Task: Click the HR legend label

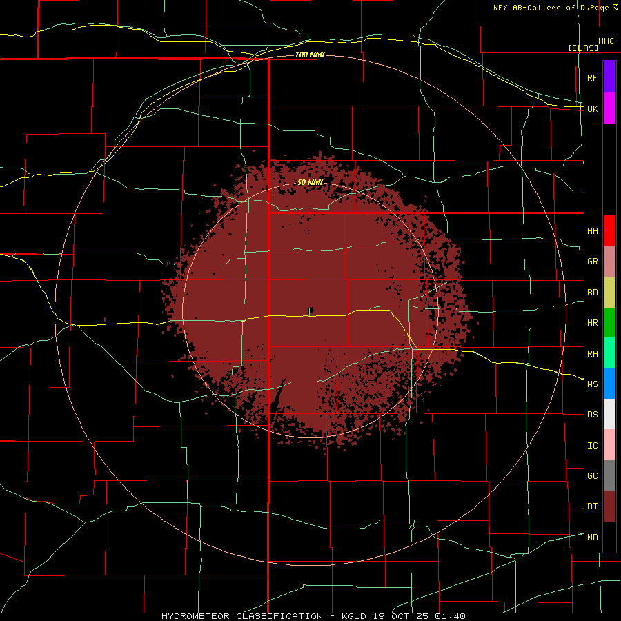Action: tap(592, 323)
